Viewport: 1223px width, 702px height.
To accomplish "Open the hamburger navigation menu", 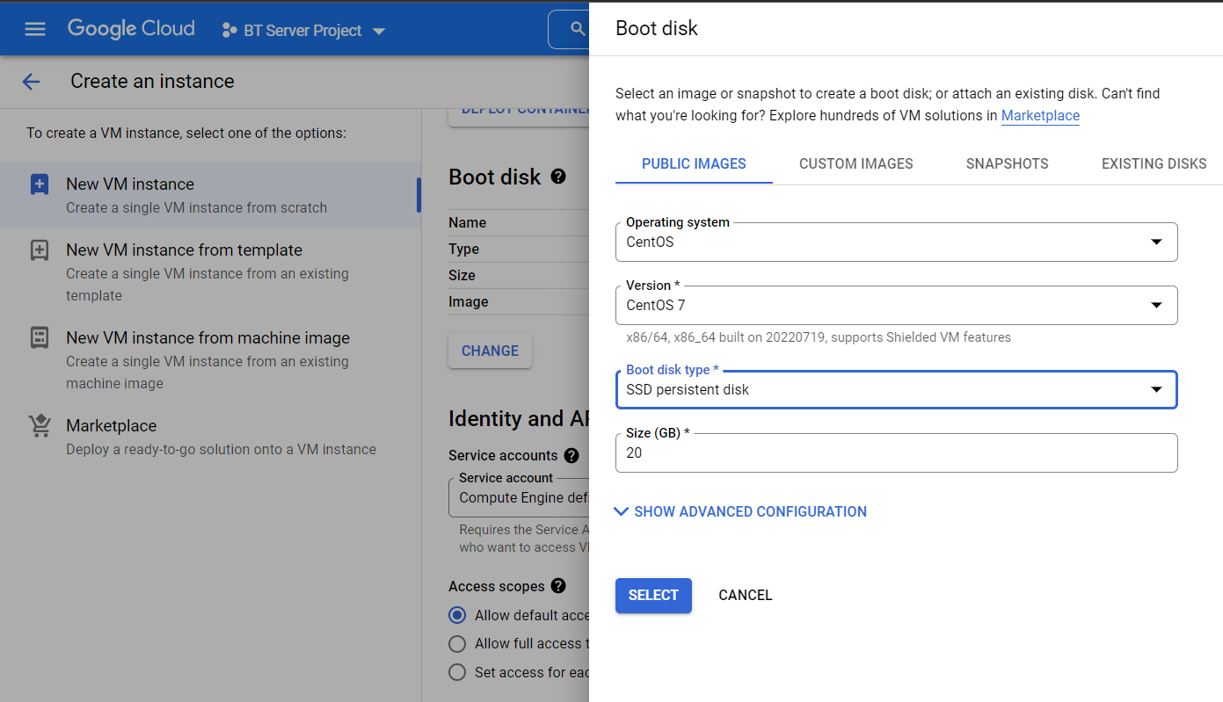I will (34, 29).
